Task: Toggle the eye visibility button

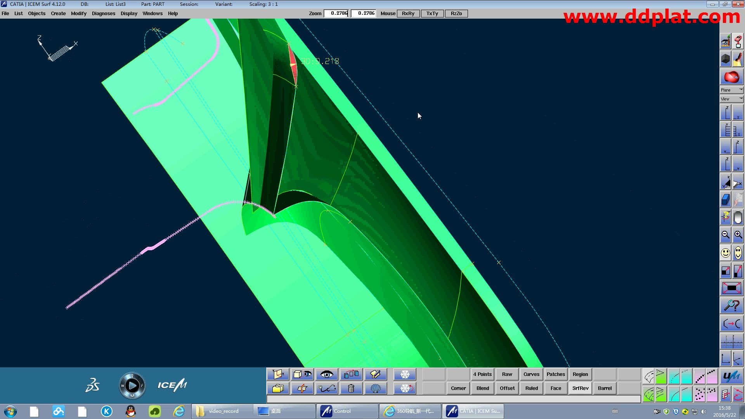Action: (x=327, y=374)
